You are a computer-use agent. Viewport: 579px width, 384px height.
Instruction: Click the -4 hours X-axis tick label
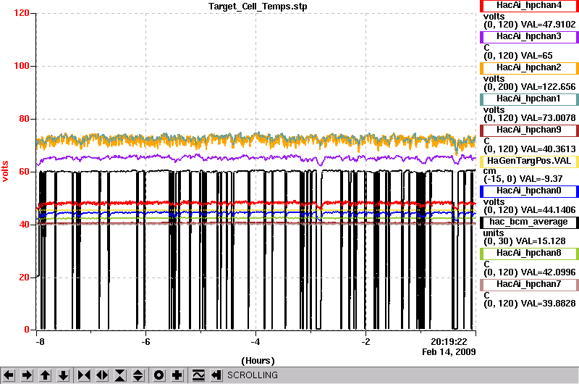coord(255,342)
